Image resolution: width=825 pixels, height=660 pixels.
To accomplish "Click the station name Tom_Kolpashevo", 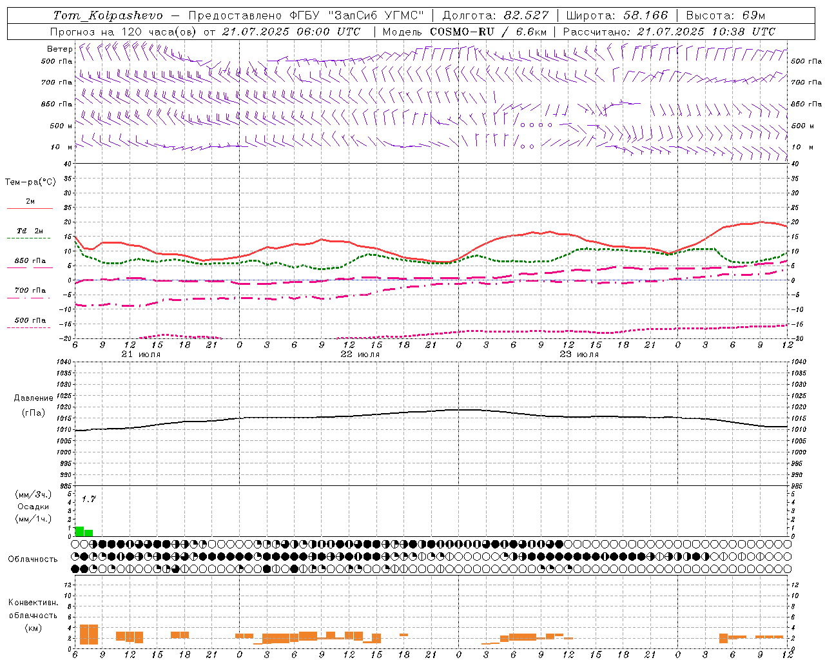I will click(x=108, y=15).
